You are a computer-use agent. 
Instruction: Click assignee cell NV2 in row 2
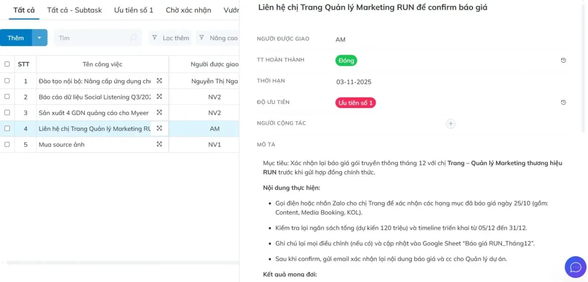coord(215,97)
